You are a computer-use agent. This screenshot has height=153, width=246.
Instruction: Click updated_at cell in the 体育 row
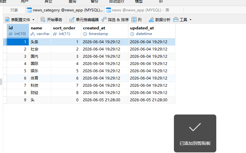coord(152,78)
